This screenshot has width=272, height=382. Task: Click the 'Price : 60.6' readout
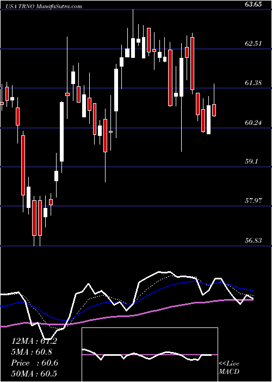point(35,363)
